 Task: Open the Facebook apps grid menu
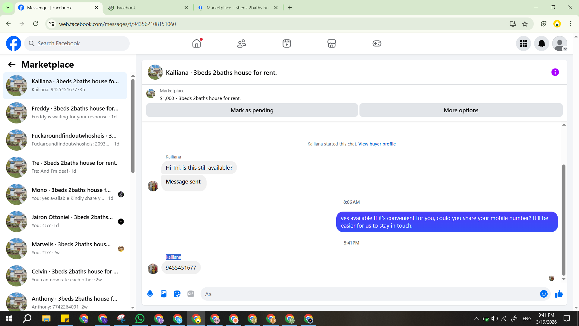(x=524, y=43)
